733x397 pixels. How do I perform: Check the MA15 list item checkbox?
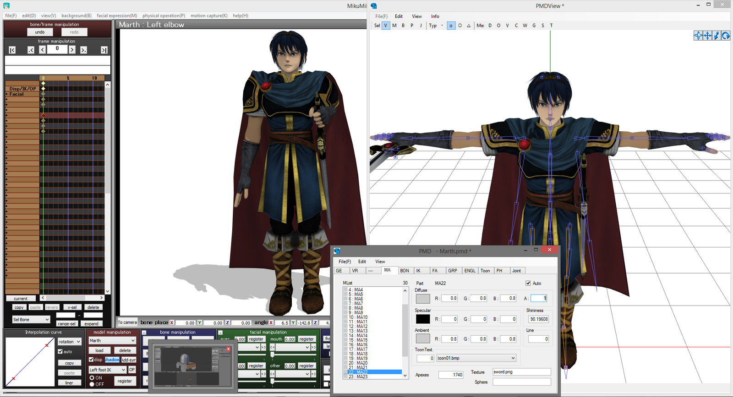(345, 340)
